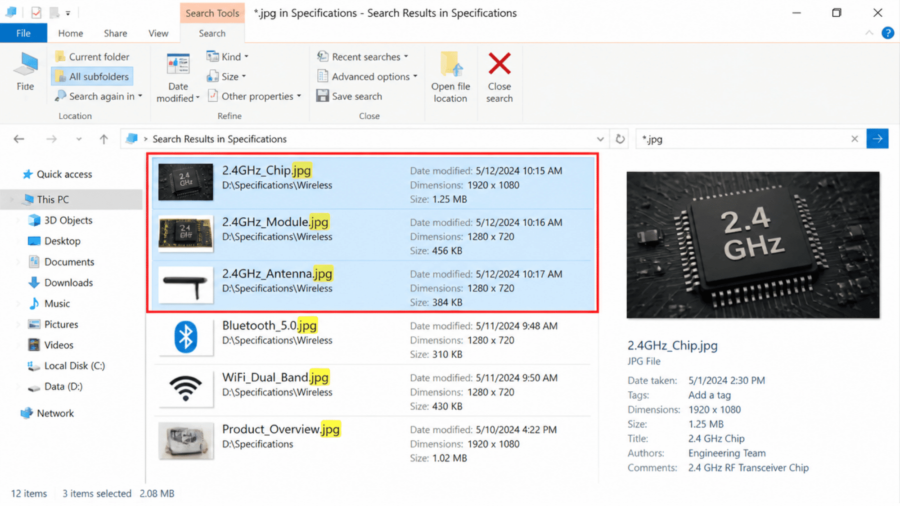
Task: Edit Comments 2.4 GHz RF Transceiver Chip
Action: pos(748,468)
